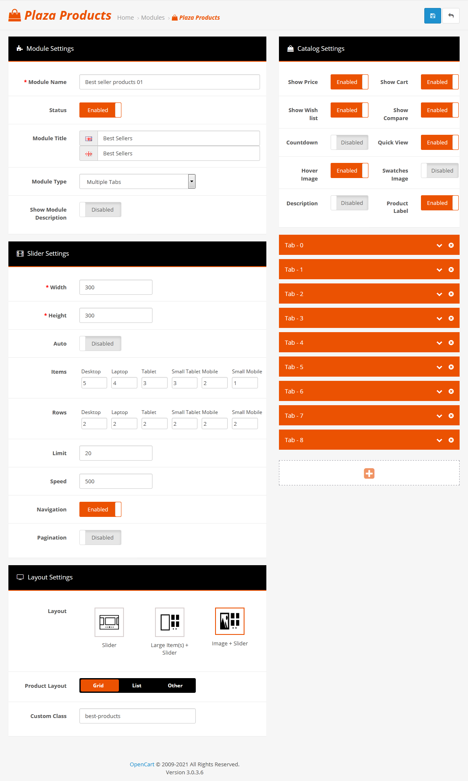Remove Tab - 5 with its close icon
The height and width of the screenshot is (781, 468).
tap(451, 367)
